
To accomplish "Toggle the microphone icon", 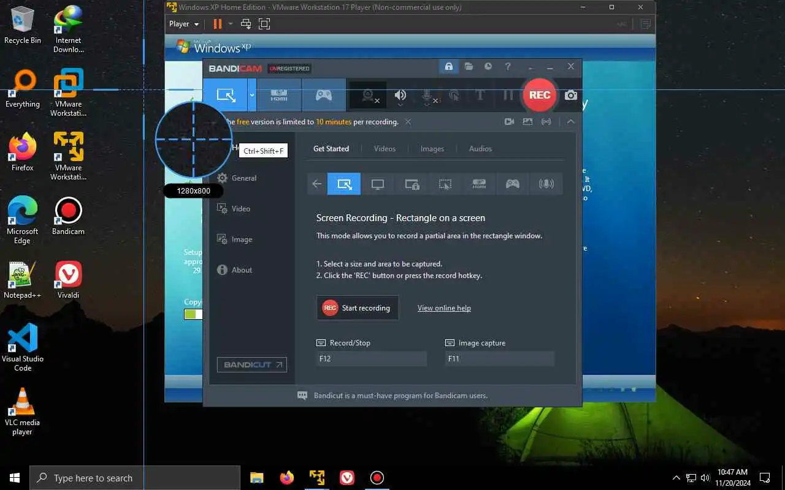I will tap(427, 96).
